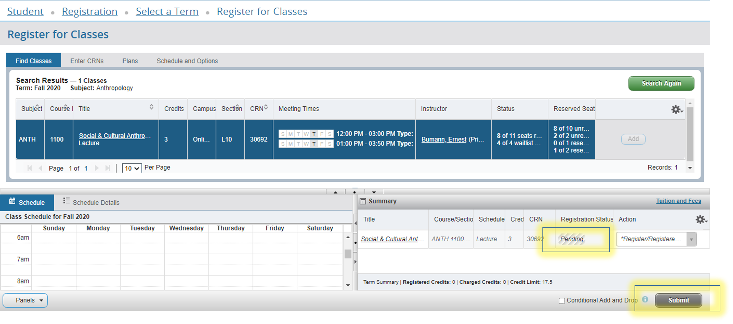Screen dimensions: 733x324
Task: Open the Schedule and Options tab
Action: click(187, 60)
